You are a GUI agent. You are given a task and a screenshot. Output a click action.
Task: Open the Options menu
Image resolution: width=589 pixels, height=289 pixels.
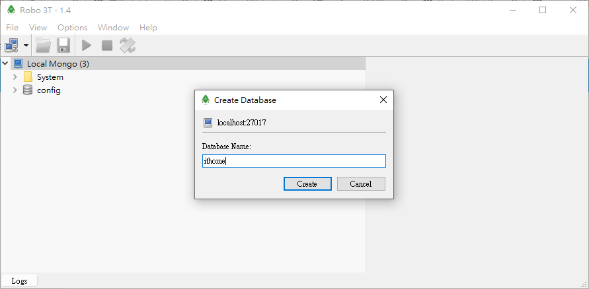(72, 28)
